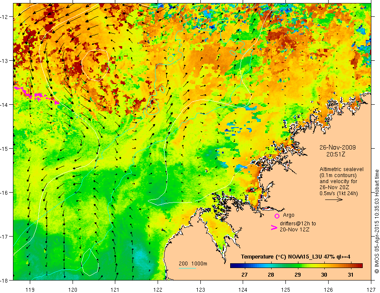Image resolution: width=380 pixels, height=293 pixels.
Task: Click the '0.5m/s (1kt 24h)' label
Action: click(x=339, y=193)
